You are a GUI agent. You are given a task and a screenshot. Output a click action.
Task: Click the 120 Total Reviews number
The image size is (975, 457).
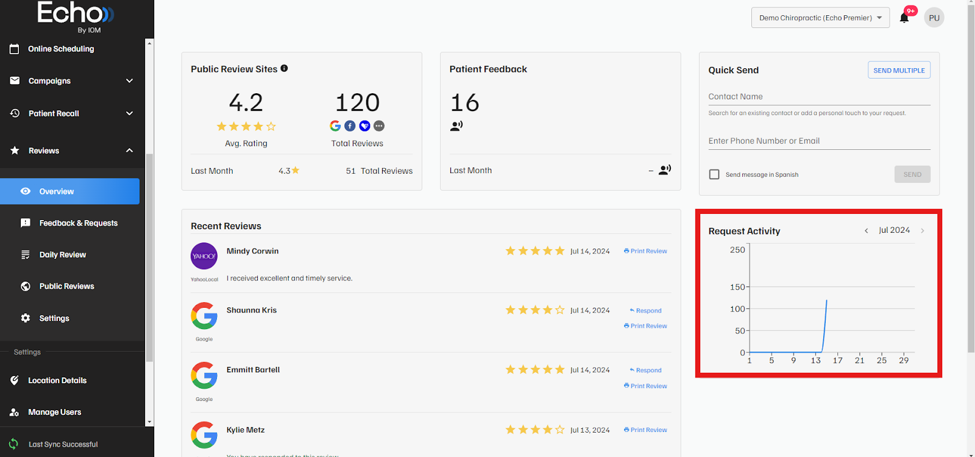358,102
